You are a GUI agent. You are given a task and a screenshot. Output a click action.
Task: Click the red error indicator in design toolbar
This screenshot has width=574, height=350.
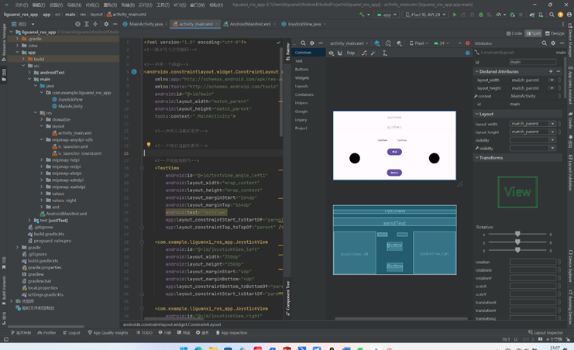[x=467, y=43]
